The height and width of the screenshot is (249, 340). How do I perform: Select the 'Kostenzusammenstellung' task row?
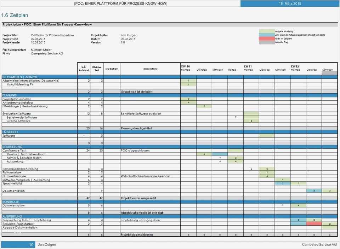[x=170, y=169]
